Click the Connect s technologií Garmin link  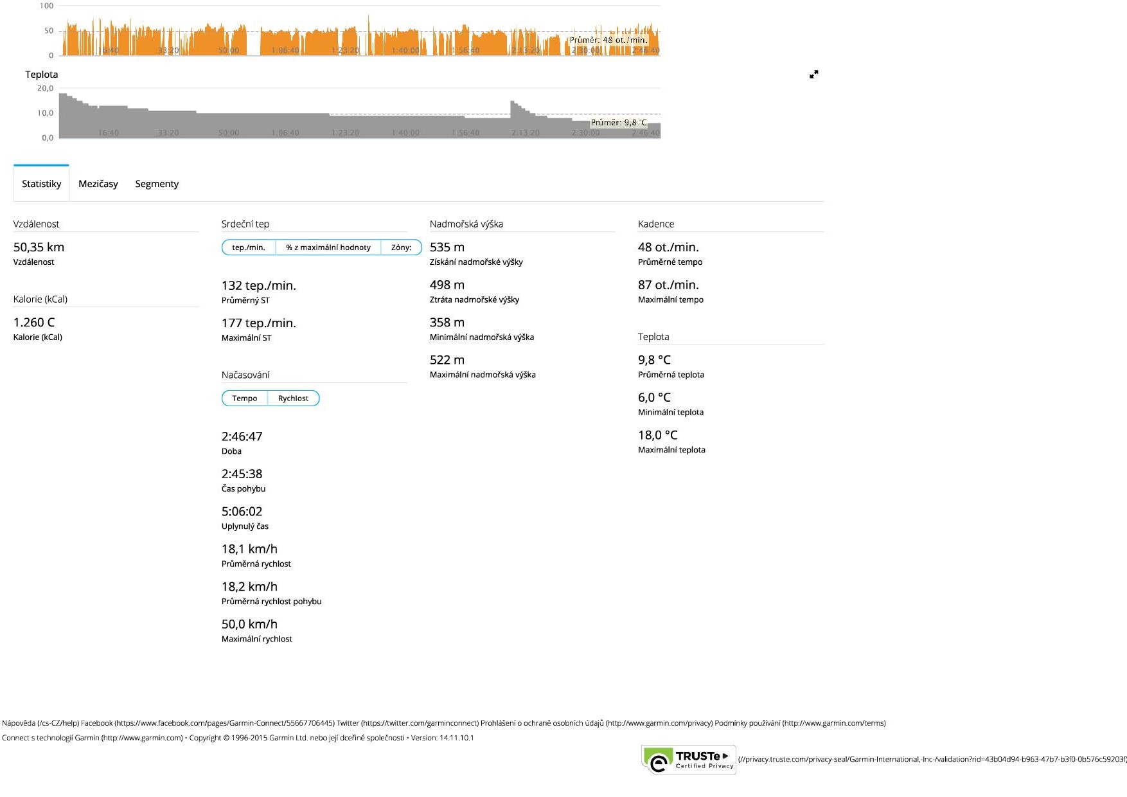(x=92, y=738)
